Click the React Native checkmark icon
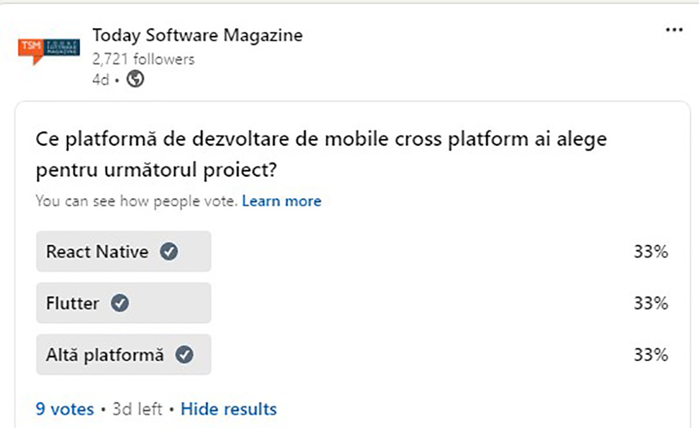 (169, 252)
